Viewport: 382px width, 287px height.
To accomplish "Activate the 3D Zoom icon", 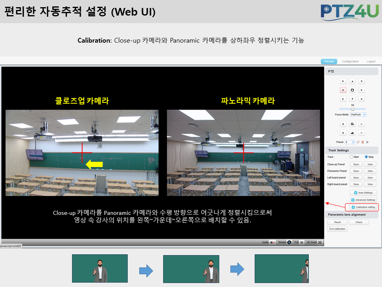I will point(320,242).
